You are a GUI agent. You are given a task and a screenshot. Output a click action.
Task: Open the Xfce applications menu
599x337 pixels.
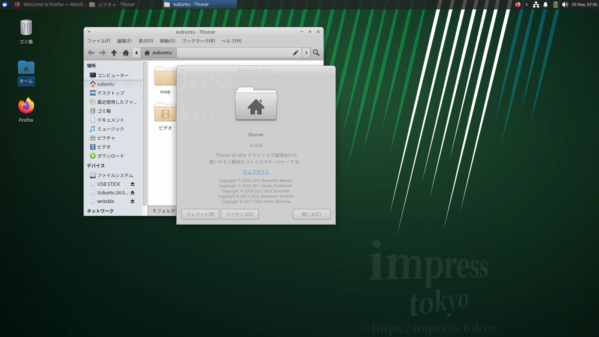5,4
